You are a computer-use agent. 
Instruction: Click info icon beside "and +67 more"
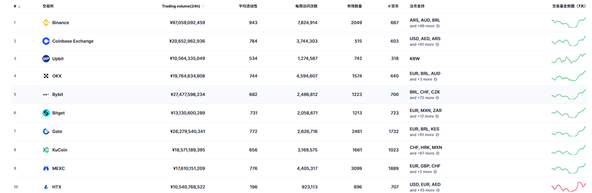[438, 153]
